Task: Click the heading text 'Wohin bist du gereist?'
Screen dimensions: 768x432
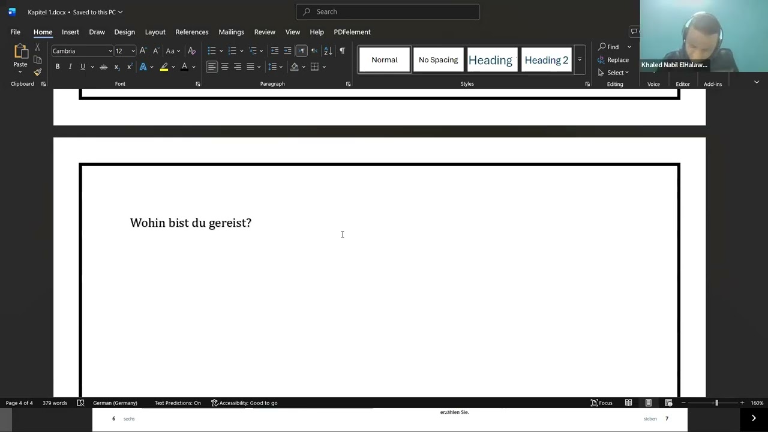Action: coord(191,223)
